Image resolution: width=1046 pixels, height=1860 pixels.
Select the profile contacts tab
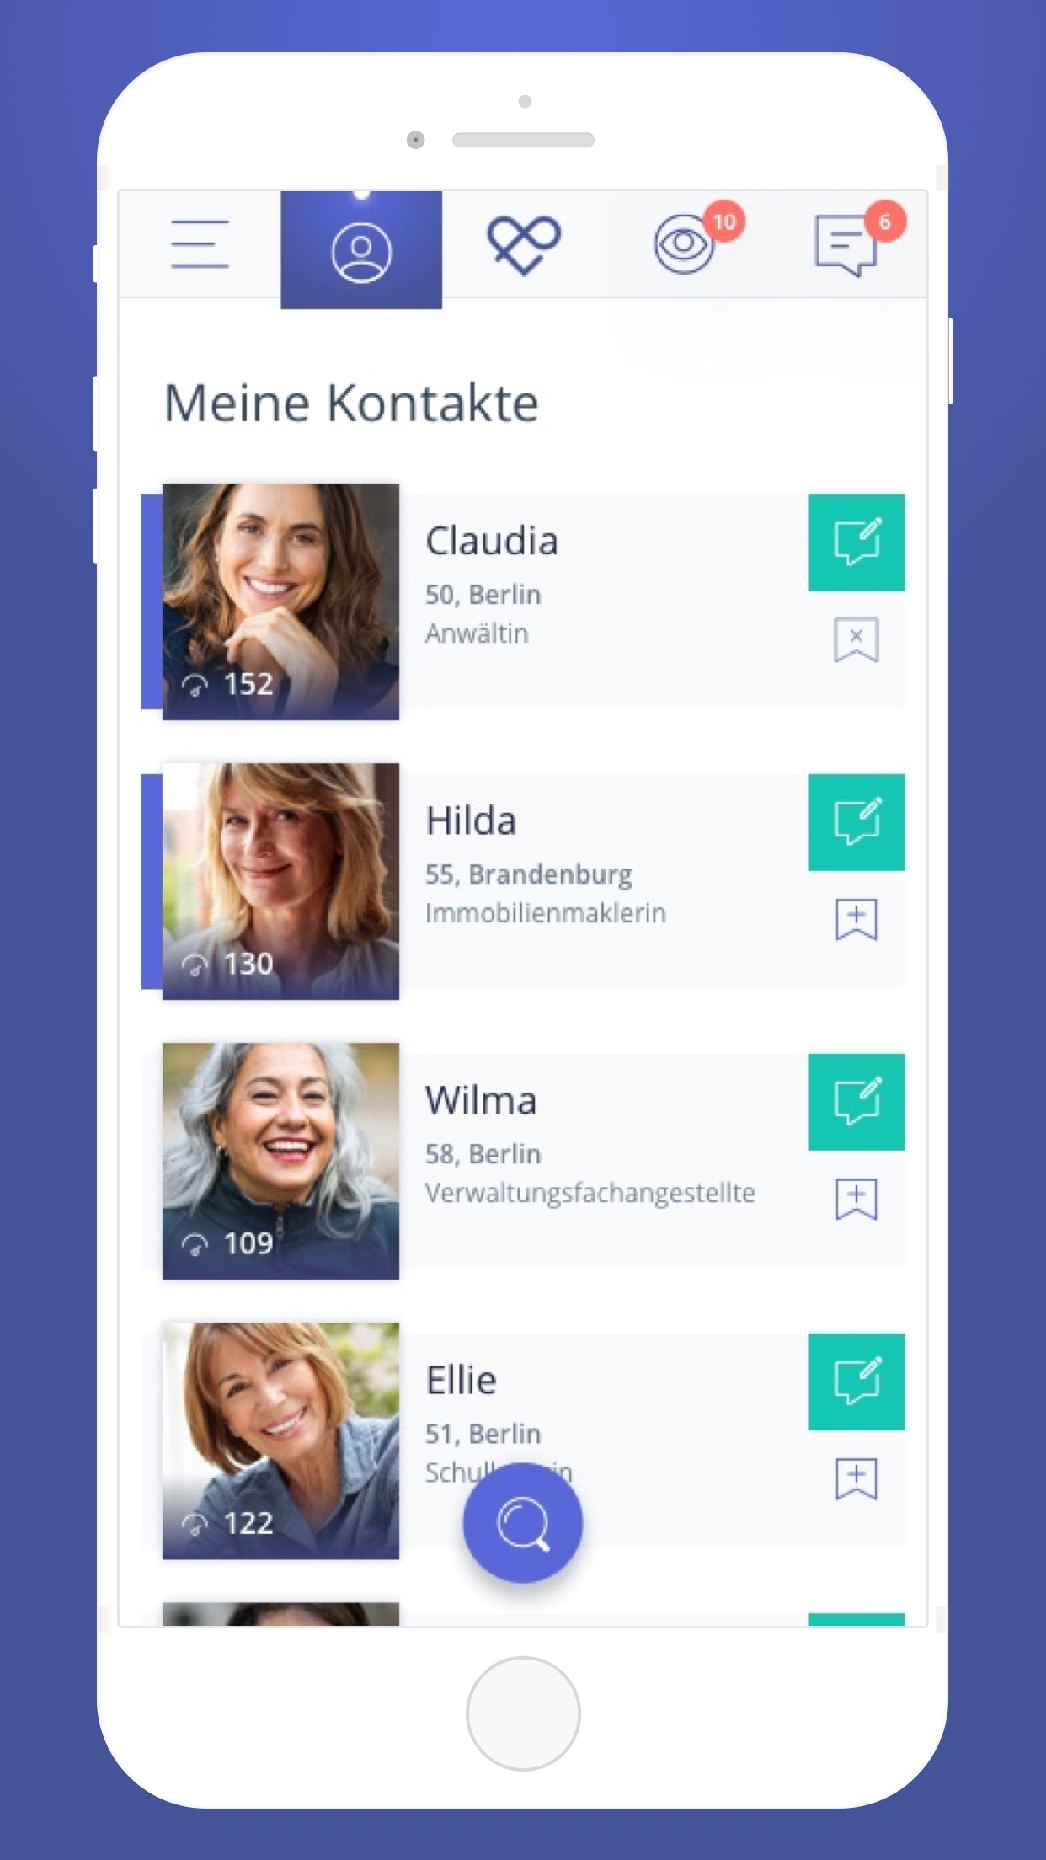361,250
